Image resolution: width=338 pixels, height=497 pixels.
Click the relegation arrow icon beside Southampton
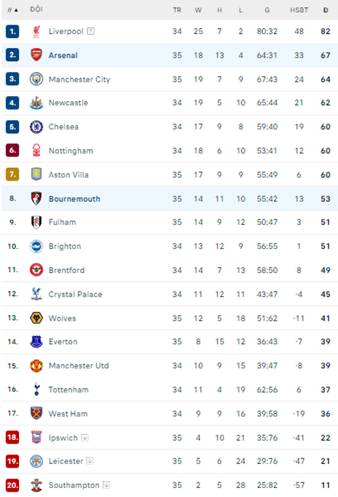click(x=106, y=485)
